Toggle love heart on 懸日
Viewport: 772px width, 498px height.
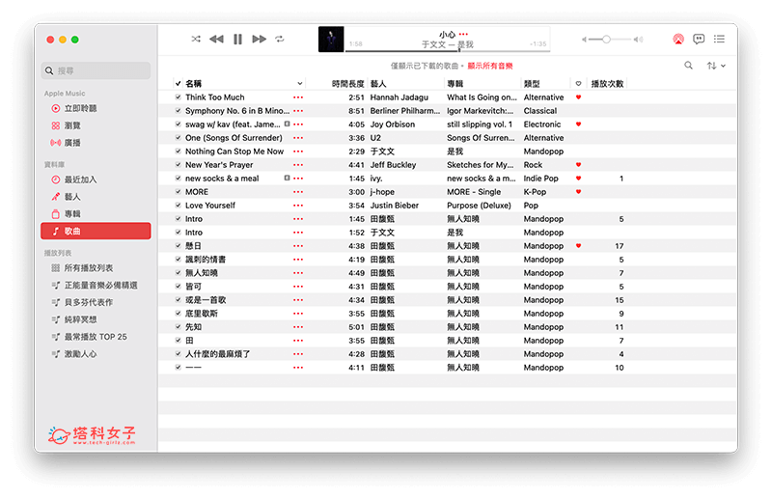pos(578,246)
